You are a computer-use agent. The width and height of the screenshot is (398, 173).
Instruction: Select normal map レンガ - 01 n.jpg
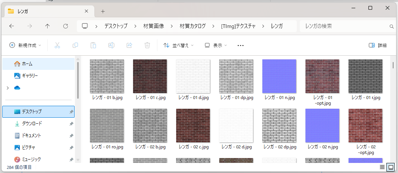tap(279, 76)
